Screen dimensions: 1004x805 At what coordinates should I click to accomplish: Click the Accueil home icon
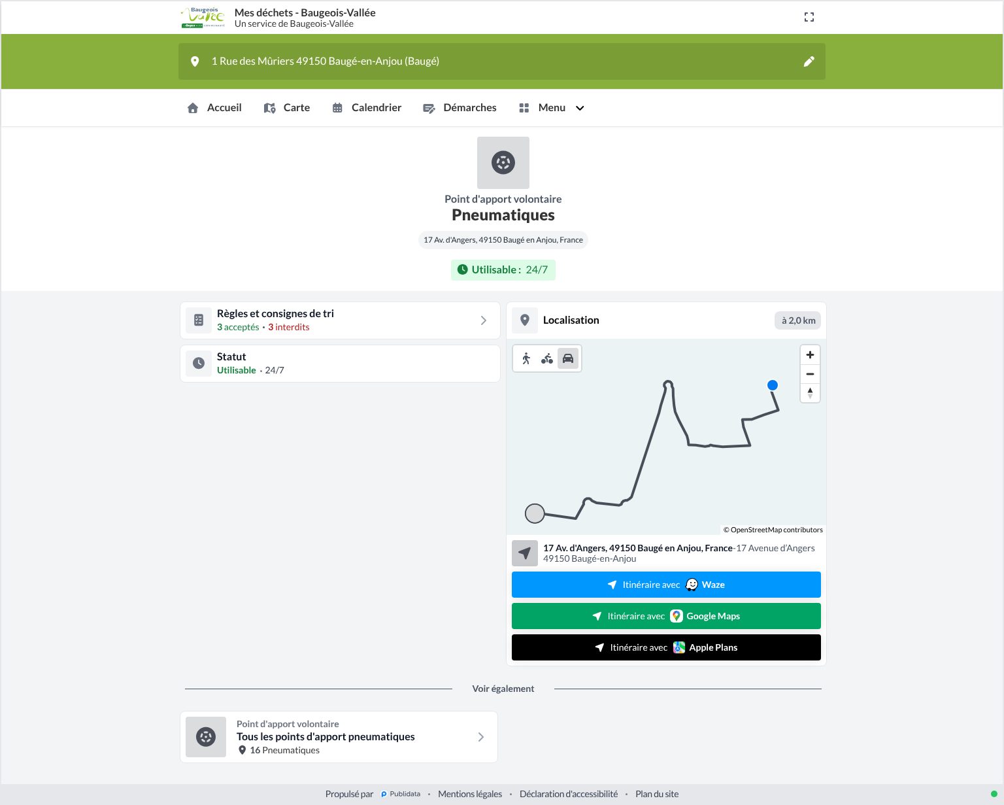click(x=193, y=108)
